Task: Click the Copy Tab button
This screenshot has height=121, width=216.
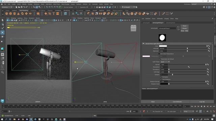Action: tap(202, 102)
